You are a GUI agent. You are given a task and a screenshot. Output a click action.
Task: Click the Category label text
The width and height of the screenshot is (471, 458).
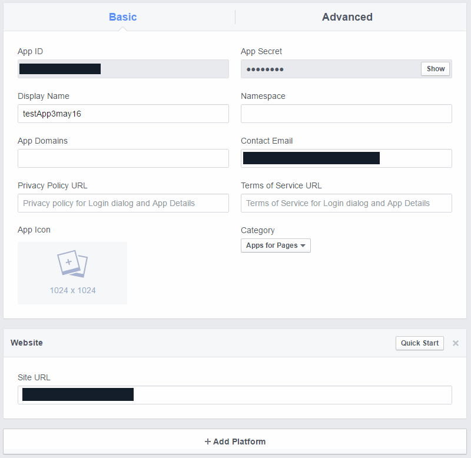258,230
